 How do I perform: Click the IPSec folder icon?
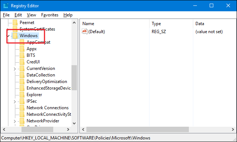(x=22, y=101)
